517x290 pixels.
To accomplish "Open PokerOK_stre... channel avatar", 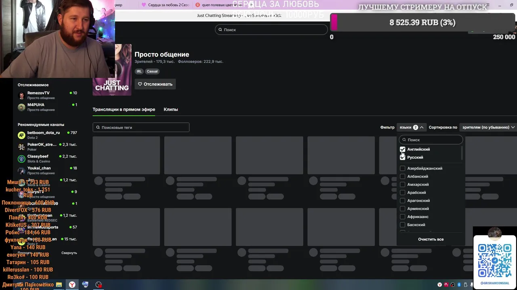I will (x=21, y=147).
